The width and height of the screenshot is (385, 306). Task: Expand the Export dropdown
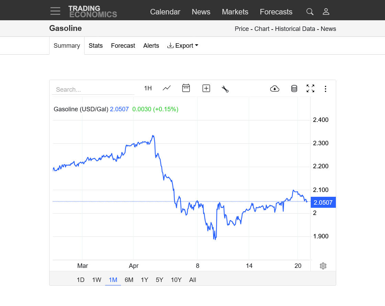pos(183,46)
